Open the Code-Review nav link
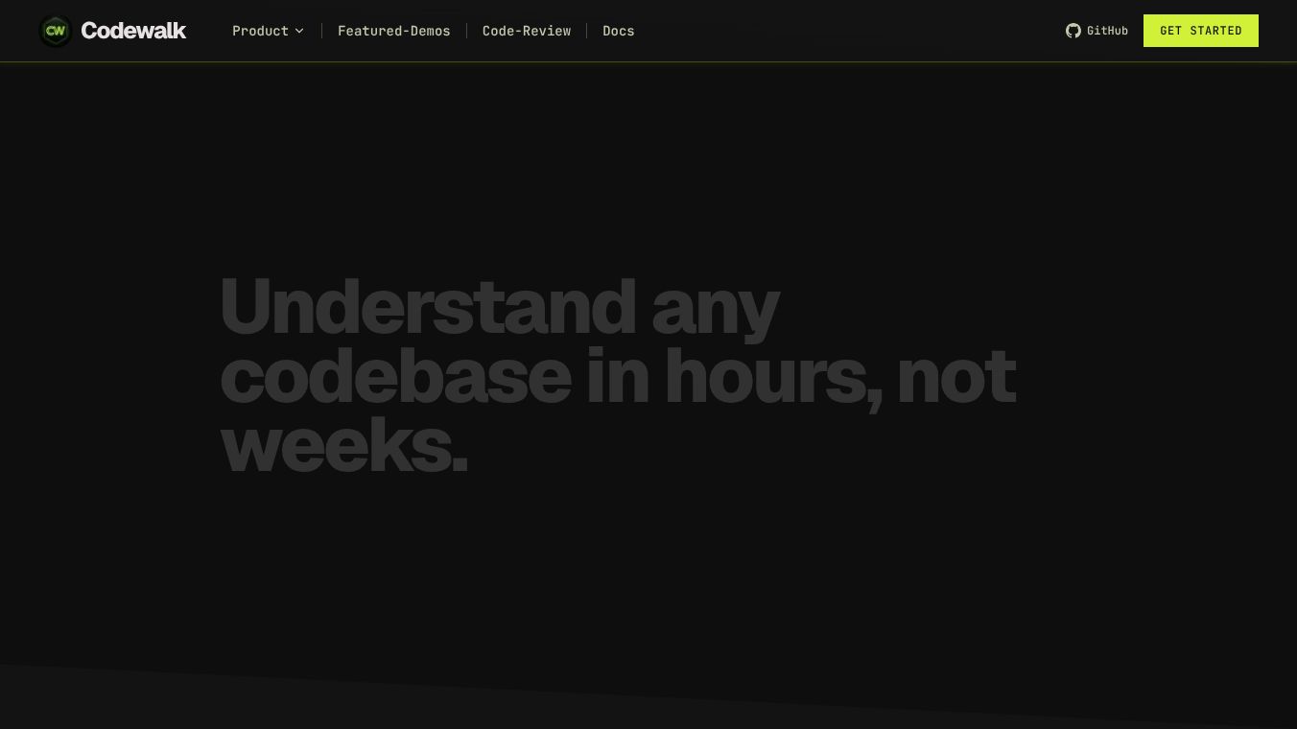Viewport: 1297px width, 729px height. (x=527, y=31)
